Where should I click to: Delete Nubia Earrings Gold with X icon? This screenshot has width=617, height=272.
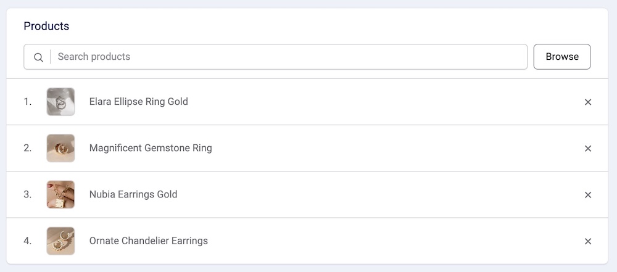pos(588,195)
